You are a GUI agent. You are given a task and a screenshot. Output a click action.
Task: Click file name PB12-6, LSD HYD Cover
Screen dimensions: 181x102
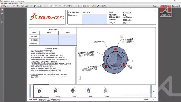coord(50,100)
